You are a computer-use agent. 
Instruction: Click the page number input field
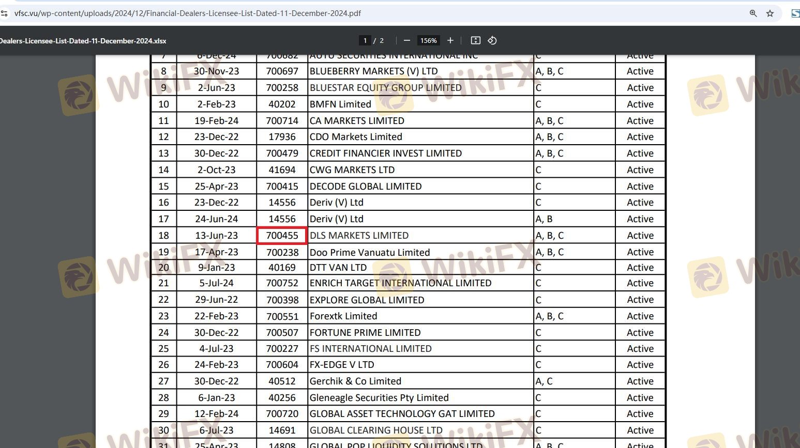(365, 40)
